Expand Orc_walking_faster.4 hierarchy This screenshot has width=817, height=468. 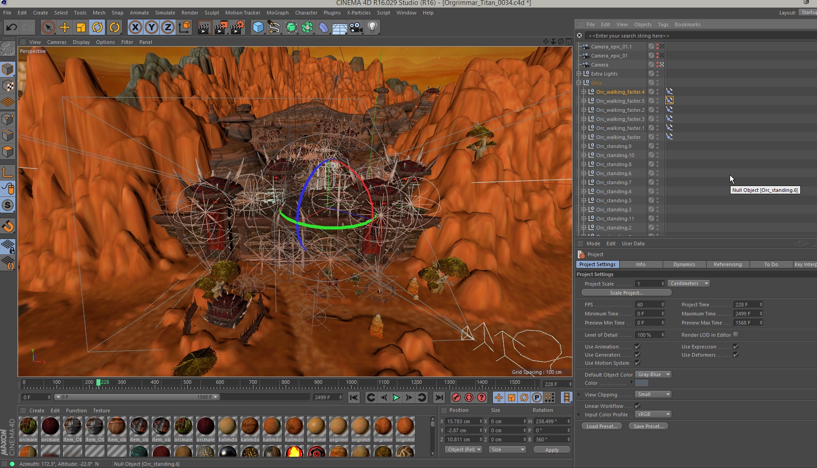(584, 92)
